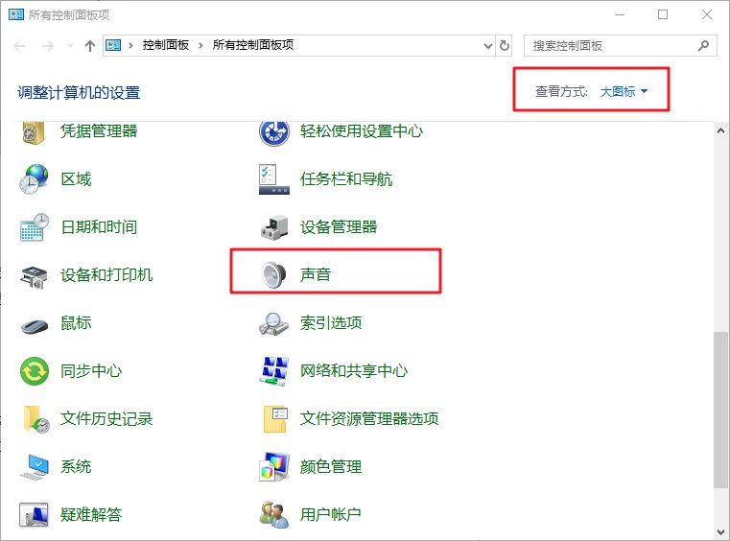
Task: Open the 设备管理器 icon
Action: click(274, 227)
